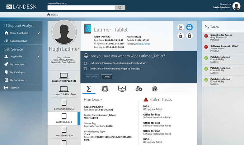Check 'device will no longer be managed' box
The image size is (244, 145).
(86, 69)
